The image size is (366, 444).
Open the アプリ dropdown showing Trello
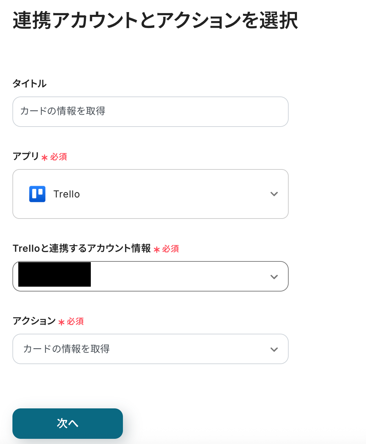click(150, 194)
